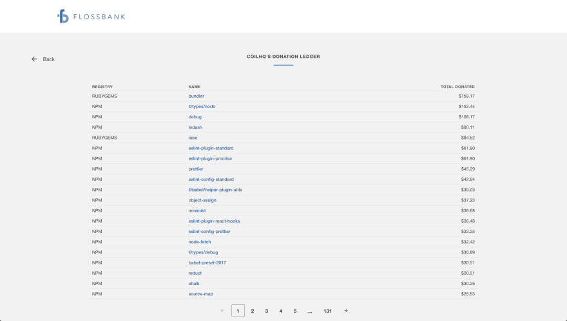Open eslint-config-prettier link
Viewport: 567px width, 321px height.
pyautogui.click(x=209, y=232)
